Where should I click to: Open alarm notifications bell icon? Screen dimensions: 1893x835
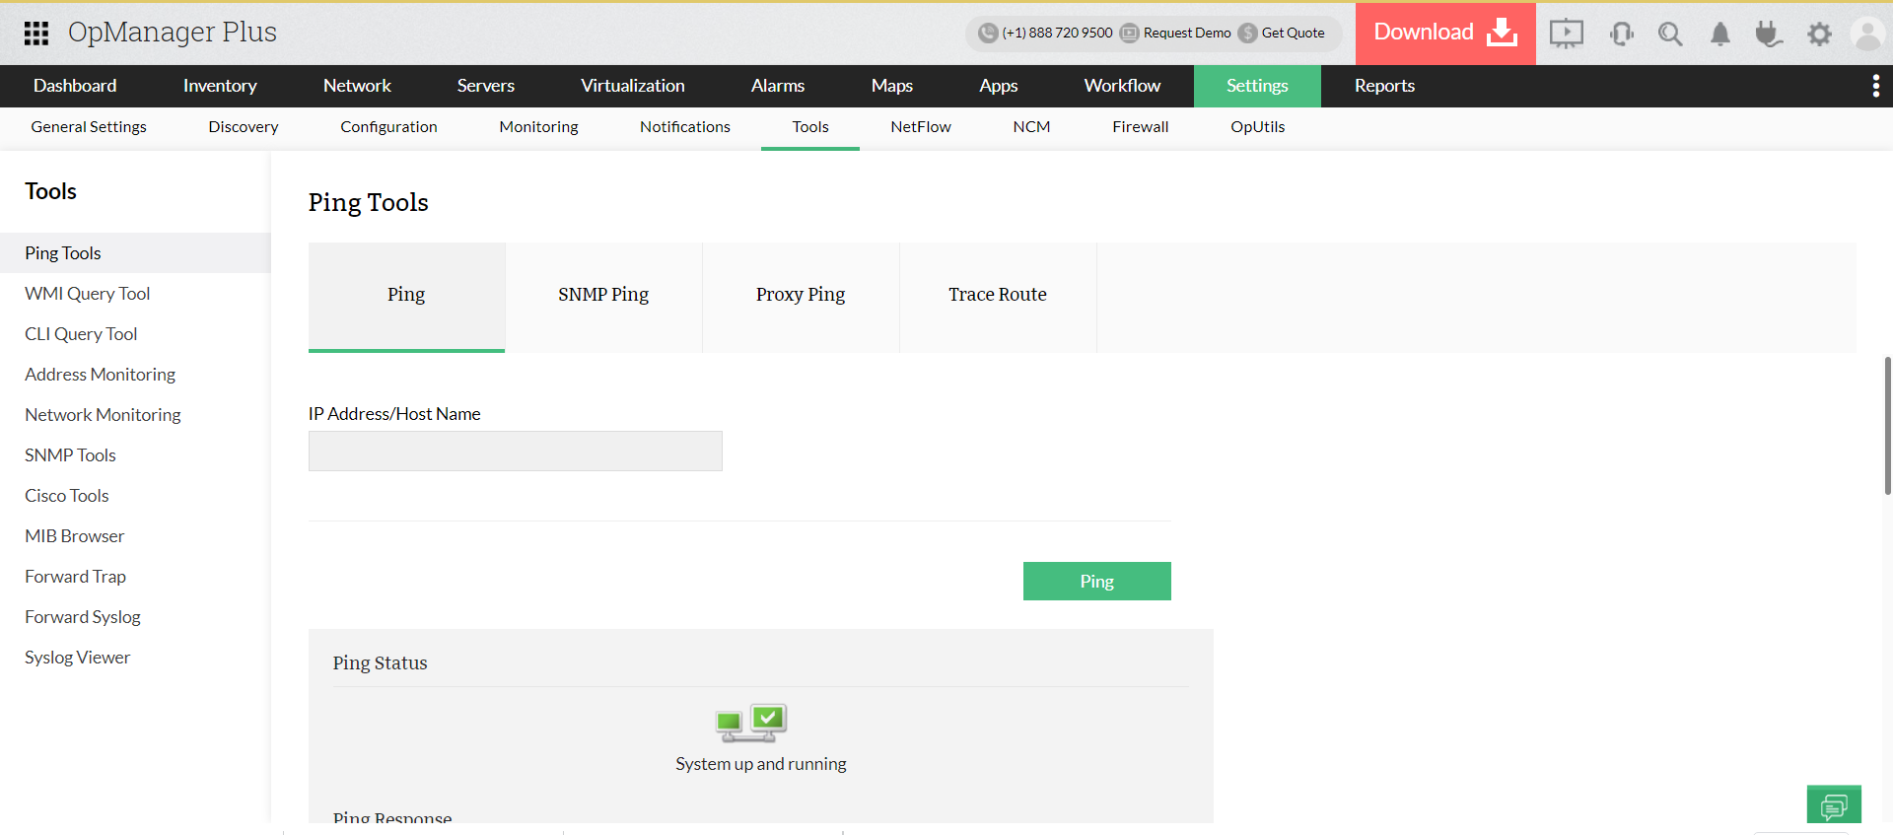click(1720, 35)
